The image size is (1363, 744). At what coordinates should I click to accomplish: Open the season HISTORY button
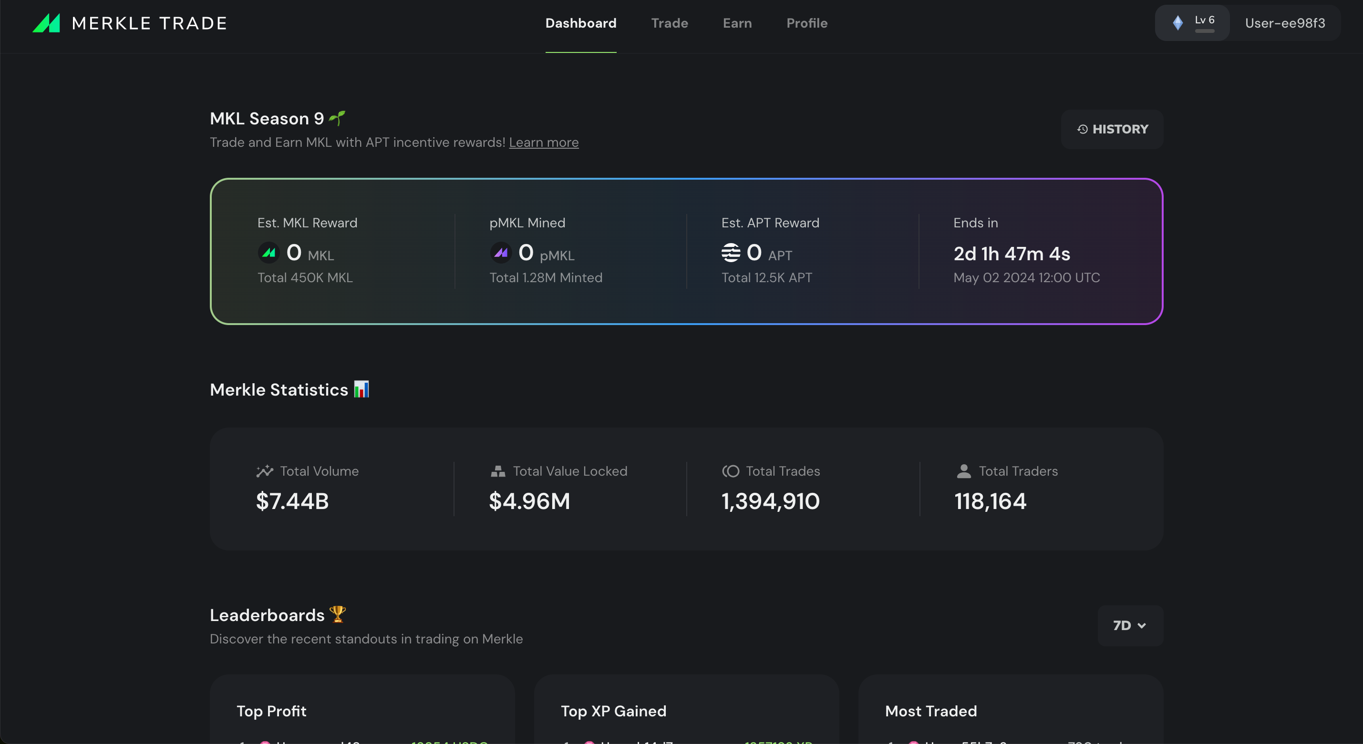(x=1112, y=129)
